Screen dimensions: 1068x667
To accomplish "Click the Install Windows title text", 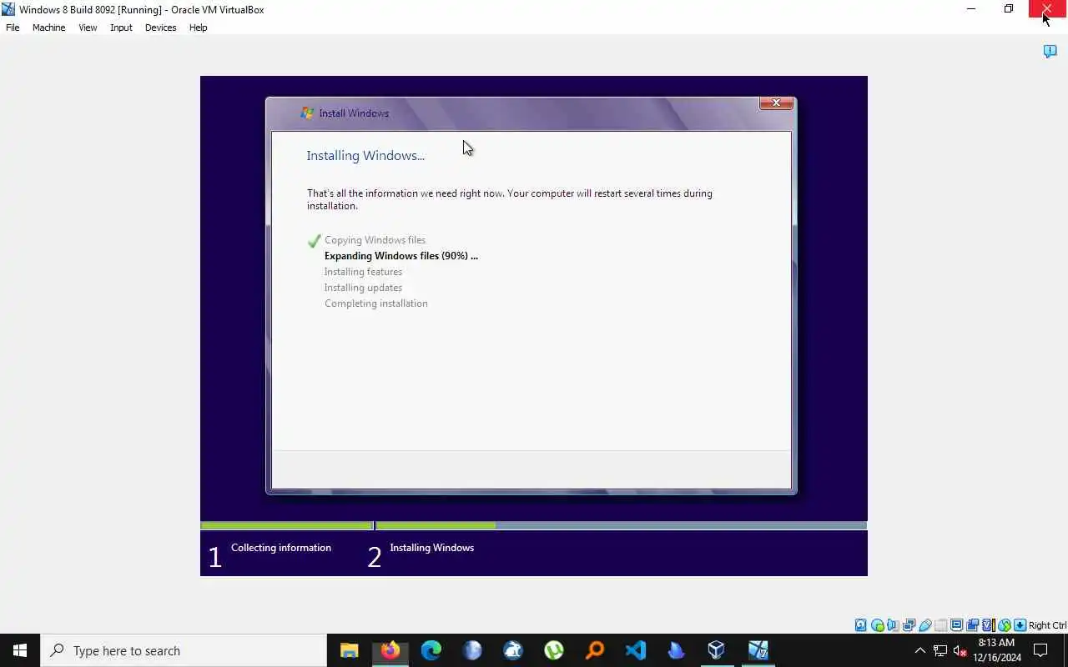I will [x=354, y=113].
